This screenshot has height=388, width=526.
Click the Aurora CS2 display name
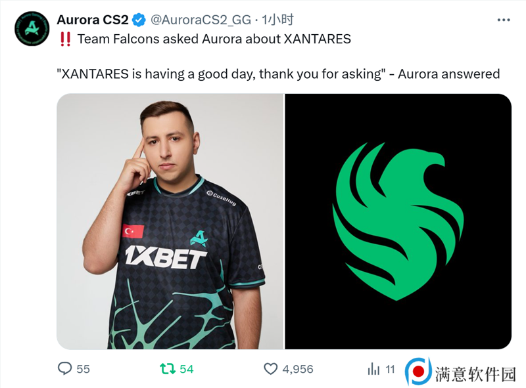point(93,20)
